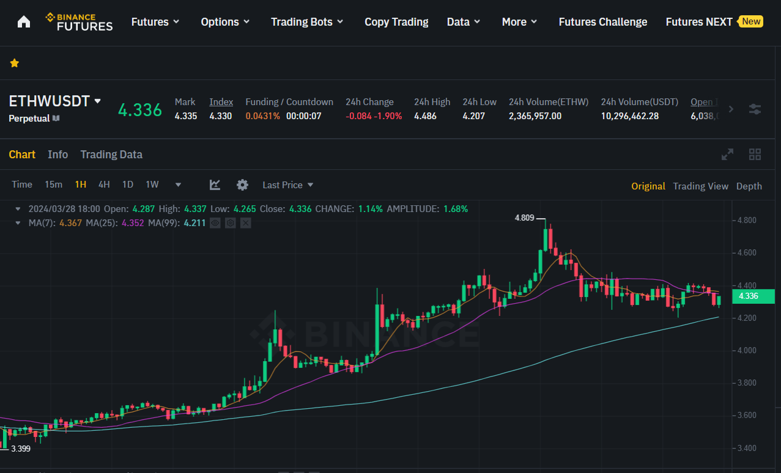
Task: Collapse the MA values row triangle
Action: coord(17,222)
